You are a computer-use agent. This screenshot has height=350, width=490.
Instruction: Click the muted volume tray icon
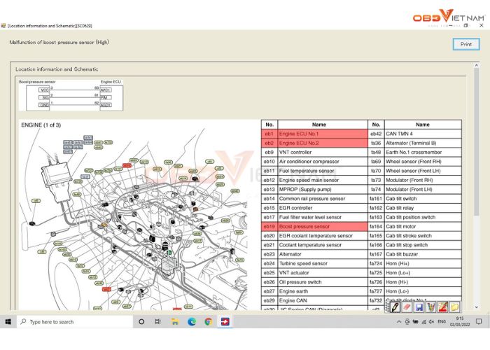point(432,321)
